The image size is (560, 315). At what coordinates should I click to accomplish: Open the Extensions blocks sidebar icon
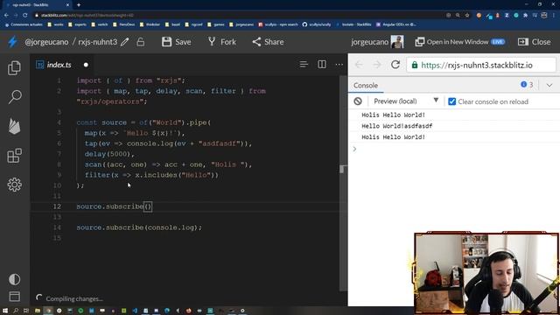tap(14, 156)
